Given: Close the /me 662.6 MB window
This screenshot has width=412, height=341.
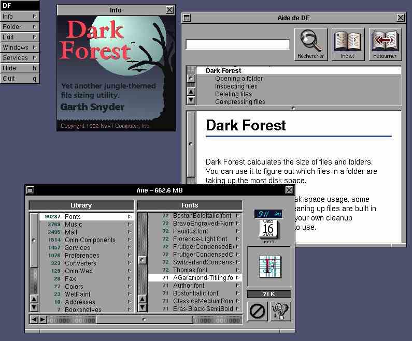Looking at the screenshot, I should [x=289, y=190].
